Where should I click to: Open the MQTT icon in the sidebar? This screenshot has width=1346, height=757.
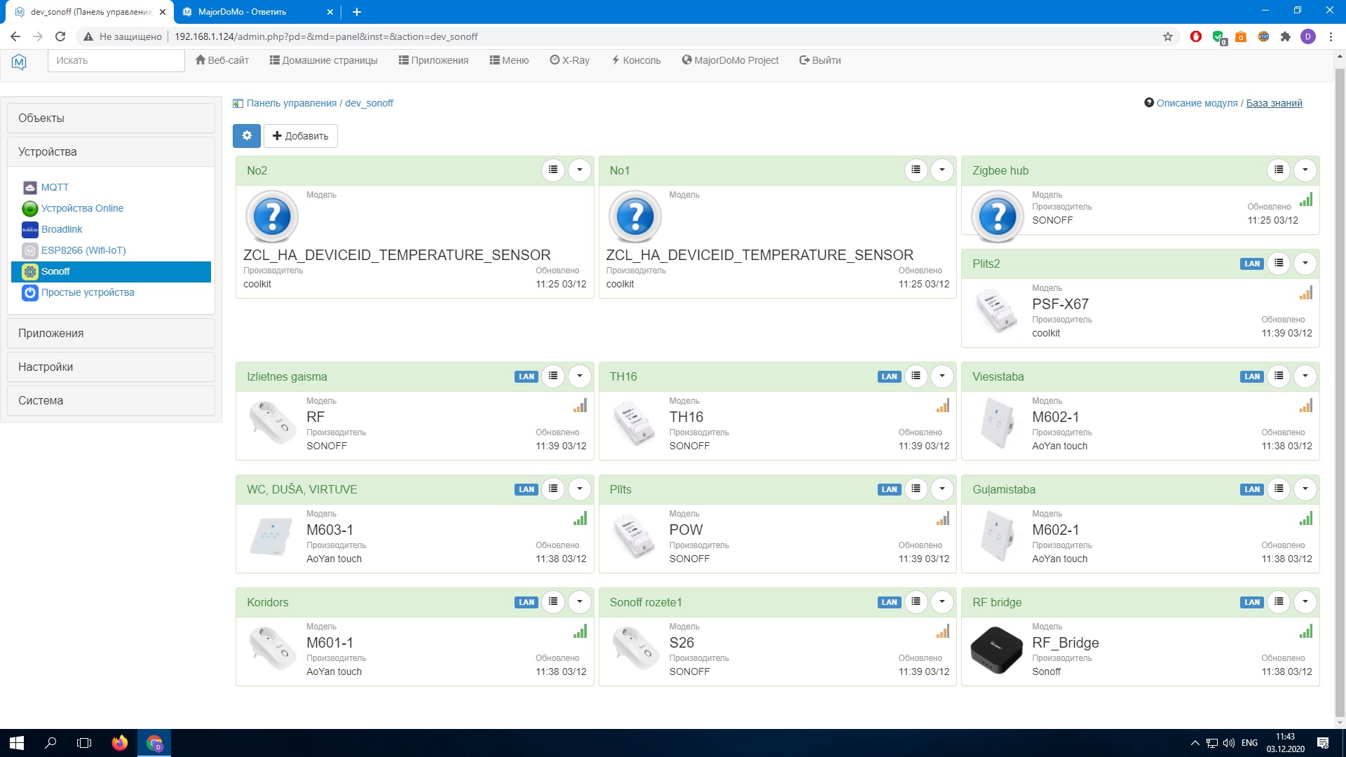tap(29, 187)
